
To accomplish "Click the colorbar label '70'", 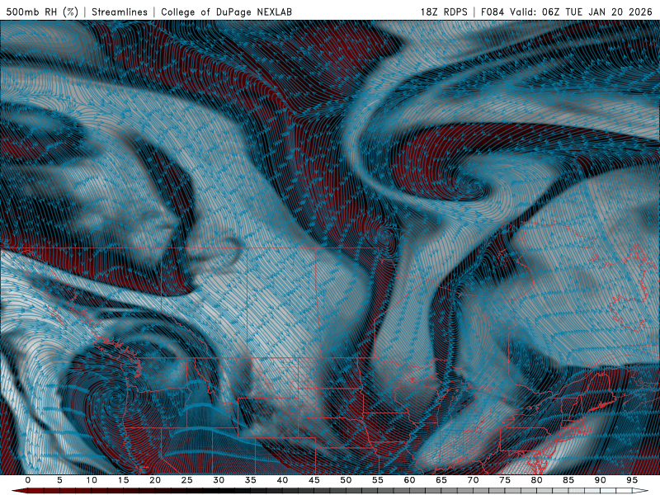I will pos(473,480).
